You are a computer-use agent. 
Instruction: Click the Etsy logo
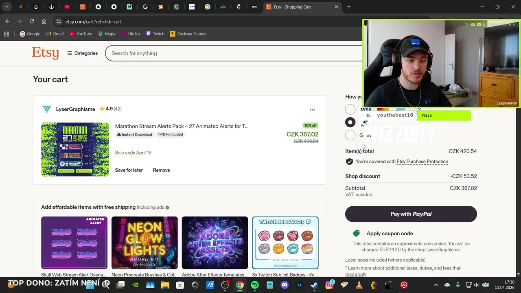tap(45, 53)
